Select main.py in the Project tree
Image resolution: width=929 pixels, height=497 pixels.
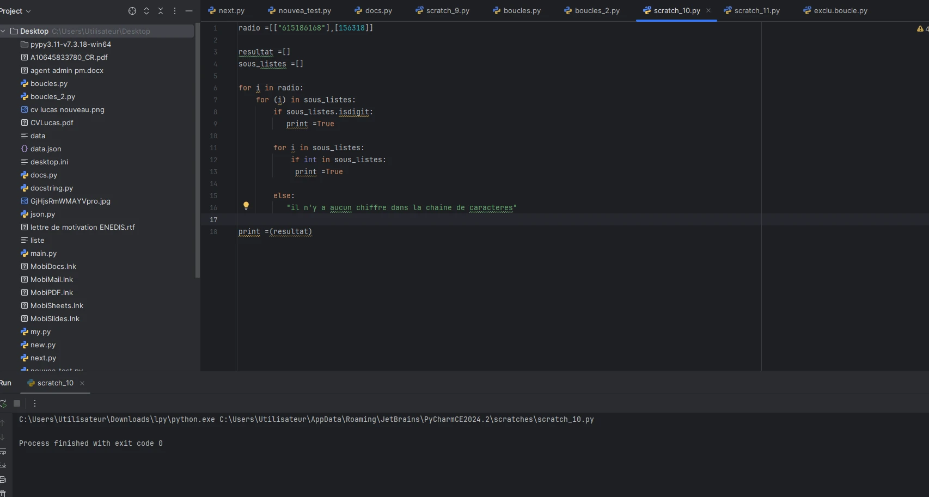(43, 253)
